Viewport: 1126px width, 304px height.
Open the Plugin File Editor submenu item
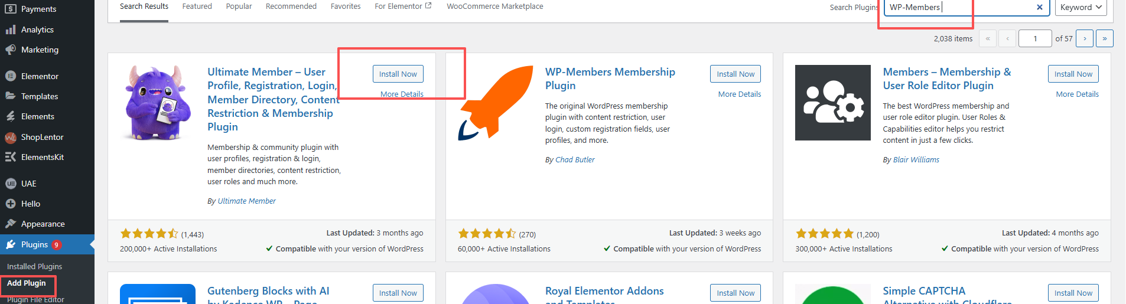pos(35,299)
